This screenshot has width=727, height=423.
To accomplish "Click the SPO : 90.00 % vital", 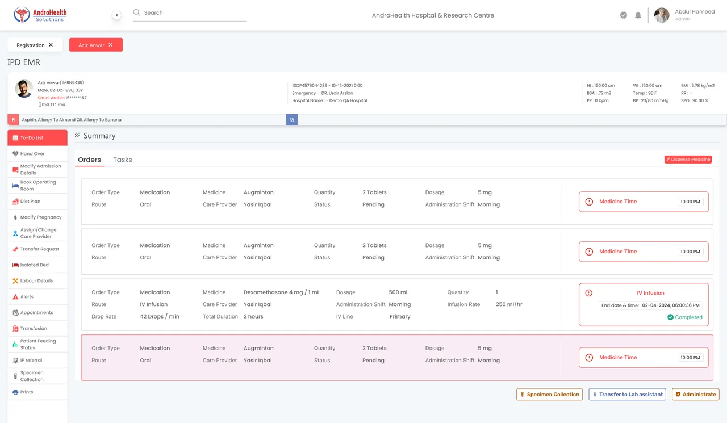I will tap(695, 100).
